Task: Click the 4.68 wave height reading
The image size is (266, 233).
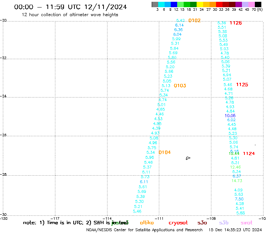Action: coord(228,89)
